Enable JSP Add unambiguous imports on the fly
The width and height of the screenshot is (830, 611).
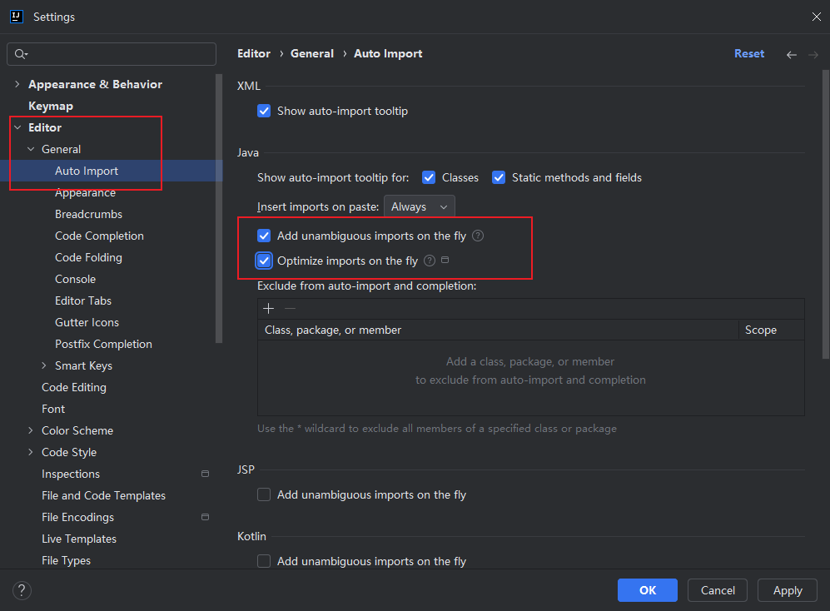(264, 494)
